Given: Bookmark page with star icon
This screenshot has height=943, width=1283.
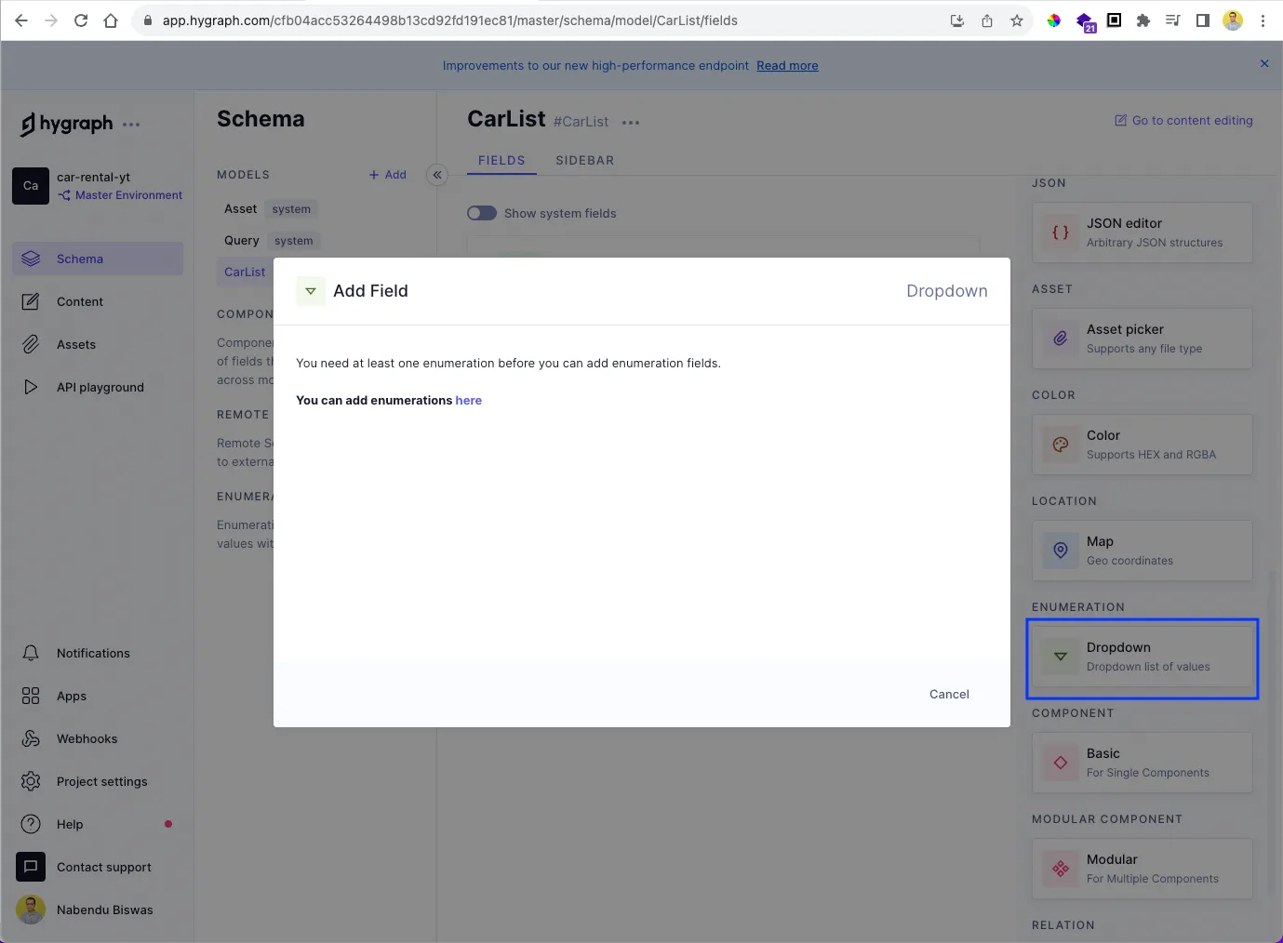Looking at the screenshot, I should [1017, 20].
